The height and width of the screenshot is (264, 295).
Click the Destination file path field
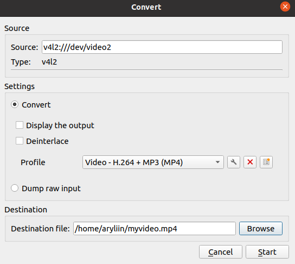point(154,228)
